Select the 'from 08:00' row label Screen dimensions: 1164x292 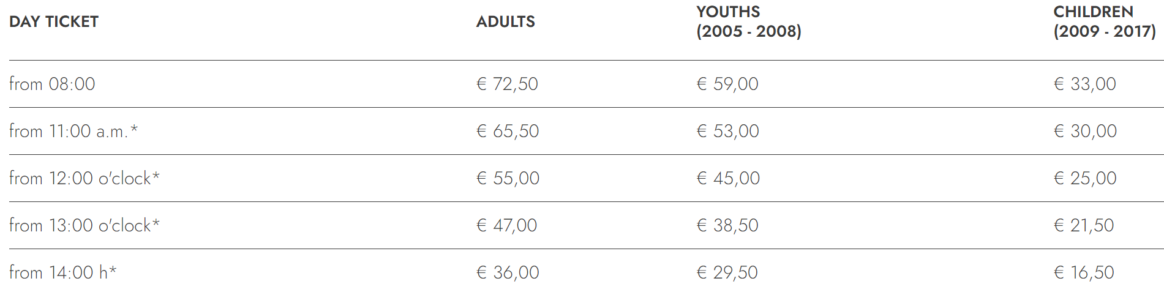[52, 84]
